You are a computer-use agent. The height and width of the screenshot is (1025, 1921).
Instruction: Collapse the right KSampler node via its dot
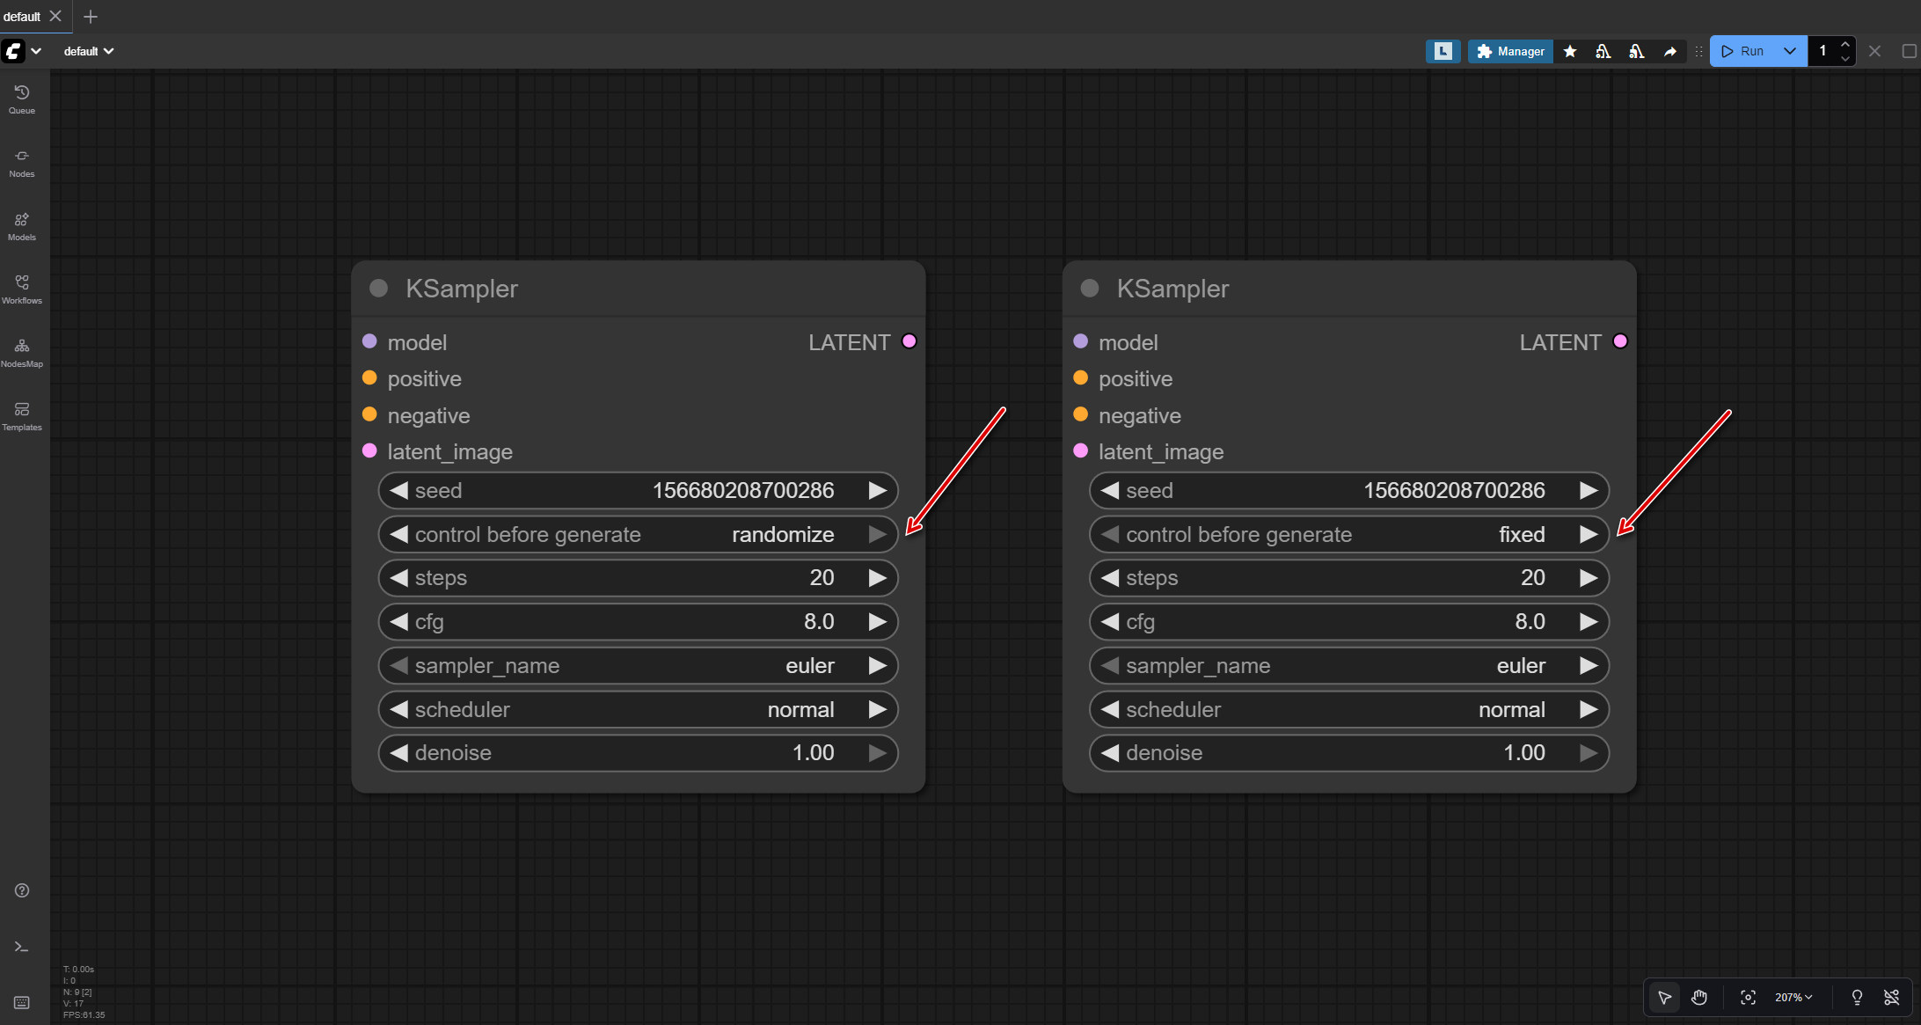(1089, 289)
